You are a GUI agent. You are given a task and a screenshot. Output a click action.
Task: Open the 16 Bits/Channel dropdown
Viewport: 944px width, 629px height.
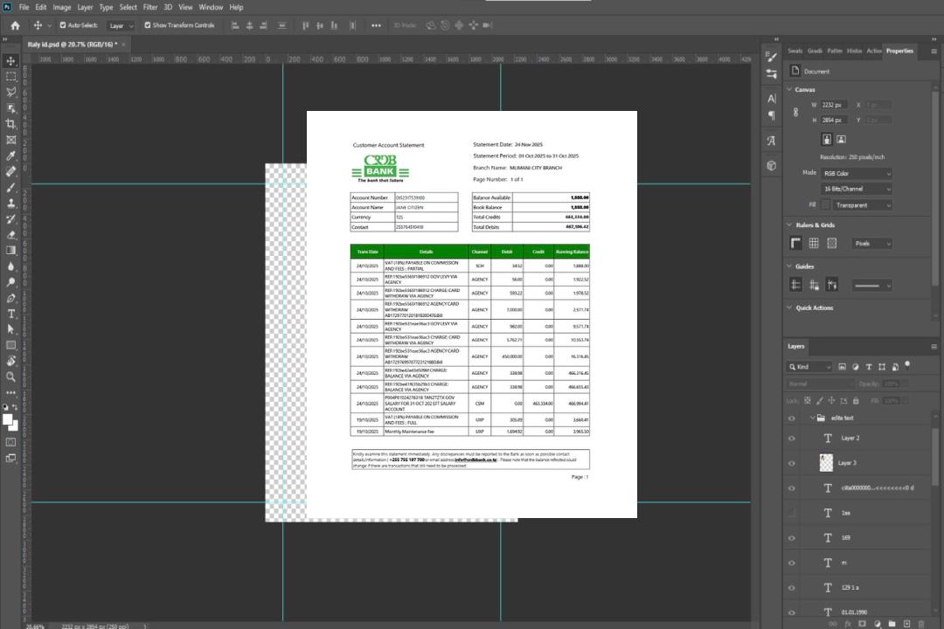point(856,189)
